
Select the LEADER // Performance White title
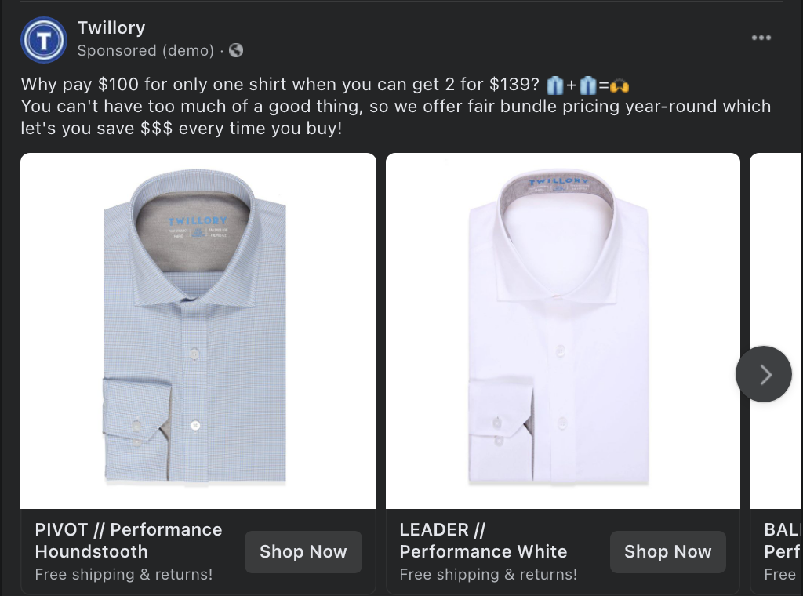(x=483, y=540)
